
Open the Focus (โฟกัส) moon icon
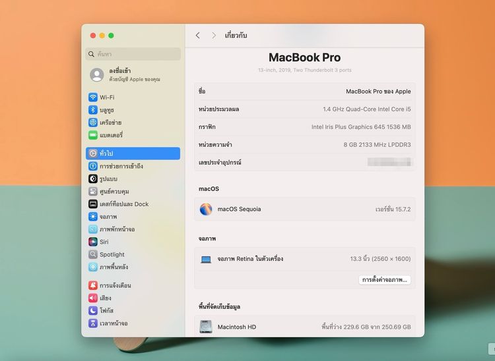tap(93, 310)
